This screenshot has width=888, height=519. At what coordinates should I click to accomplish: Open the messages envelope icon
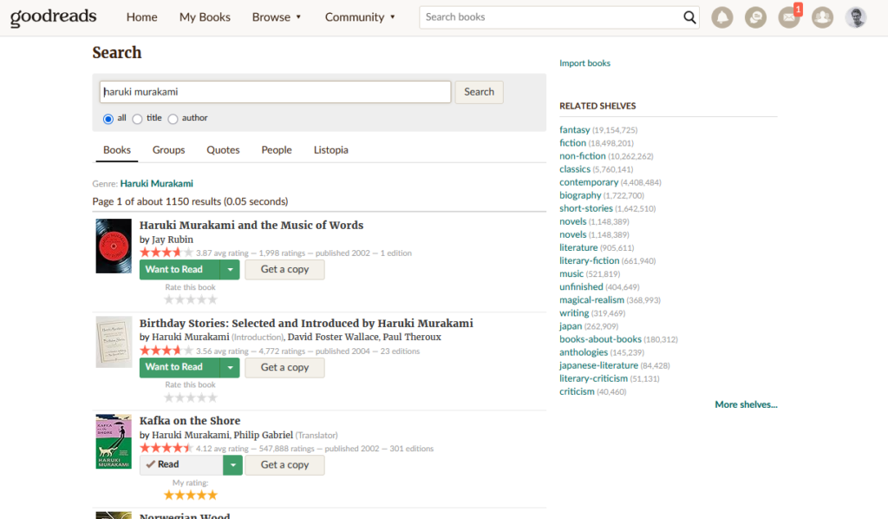point(788,17)
